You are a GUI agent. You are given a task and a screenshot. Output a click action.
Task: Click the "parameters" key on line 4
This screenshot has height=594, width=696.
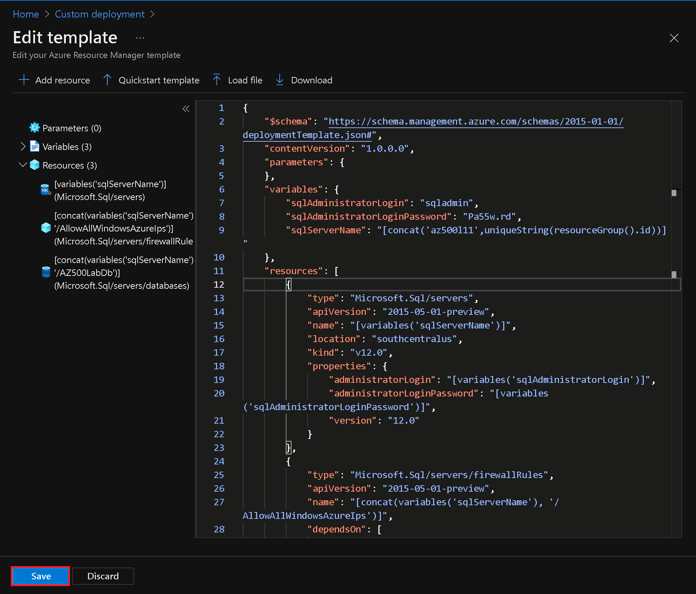[x=296, y=162]
